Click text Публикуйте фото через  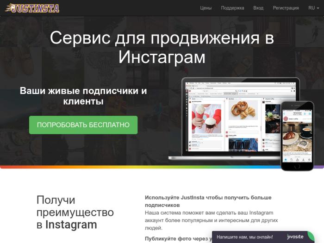[178, 239]
